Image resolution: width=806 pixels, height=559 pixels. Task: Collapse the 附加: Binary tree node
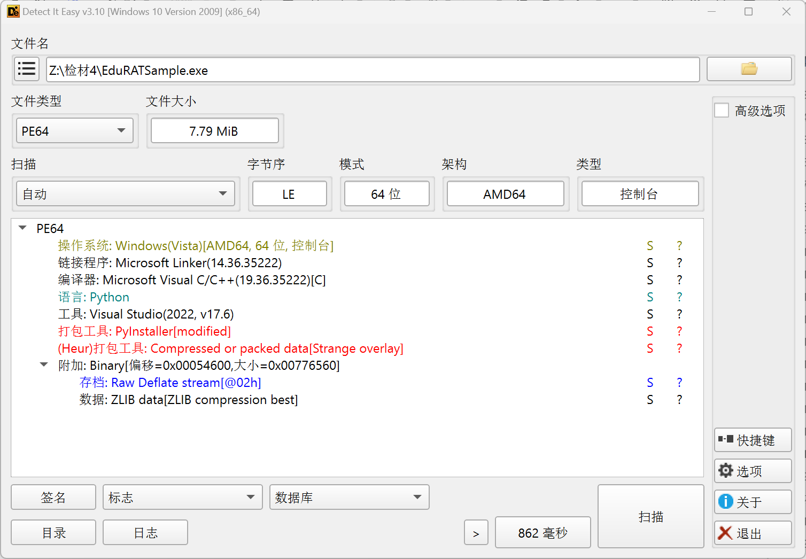click(44, 365)
